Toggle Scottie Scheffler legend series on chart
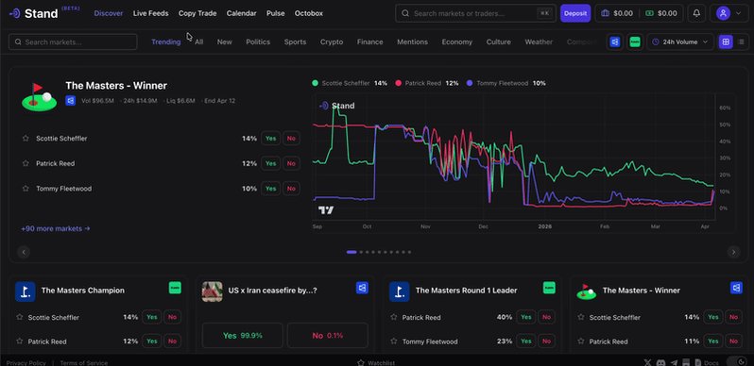754x366 pixels. 350,83
